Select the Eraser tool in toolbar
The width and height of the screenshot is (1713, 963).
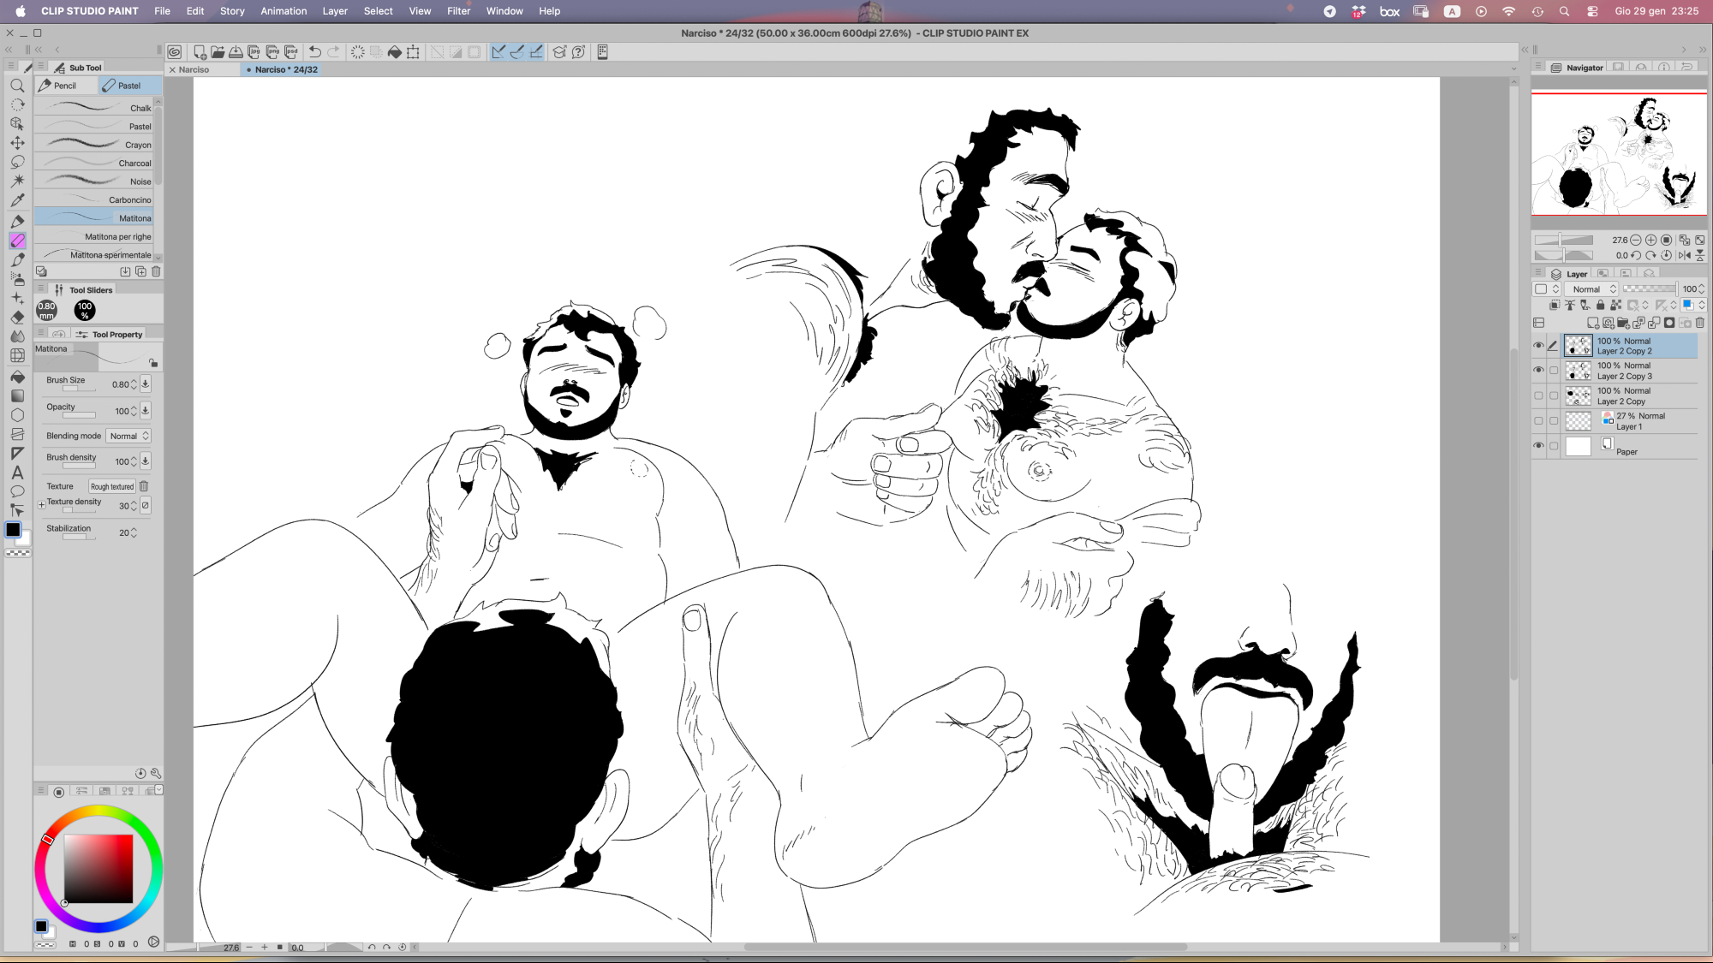click(x=17, y=318)
